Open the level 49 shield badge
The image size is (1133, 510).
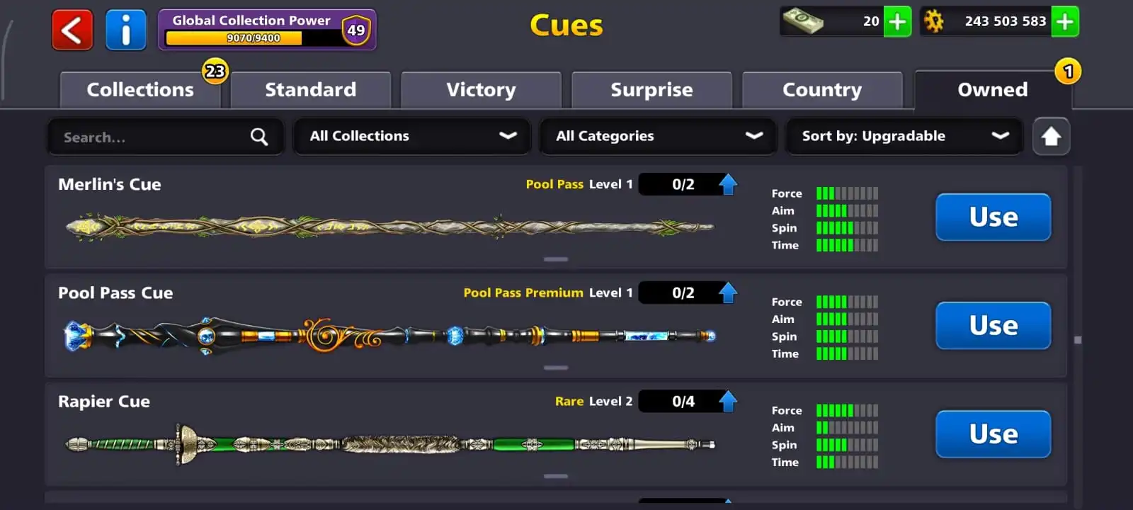point(356,30)
